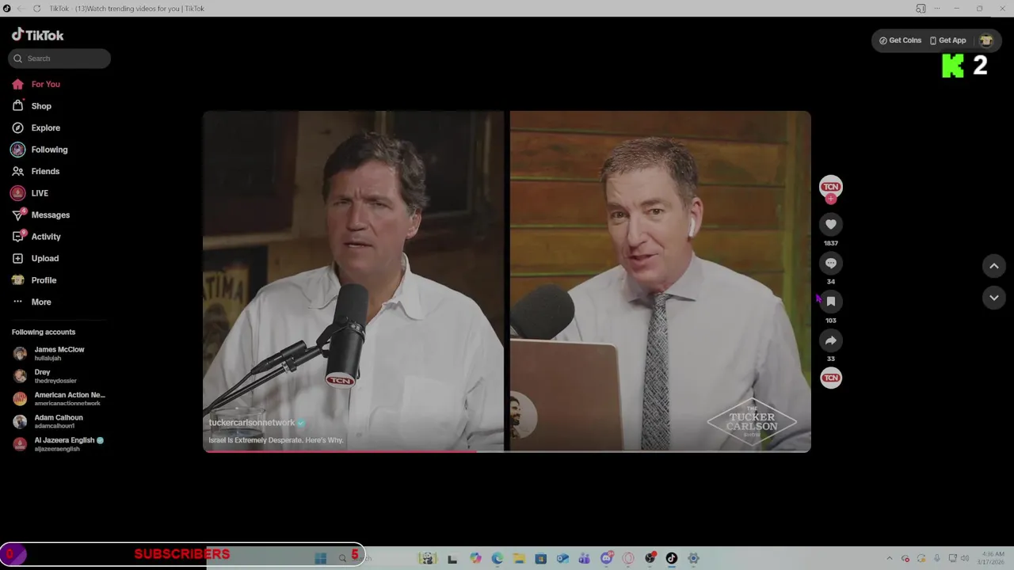
Task: Open Discord from the taskbar
Action: (x=607, y=558)
